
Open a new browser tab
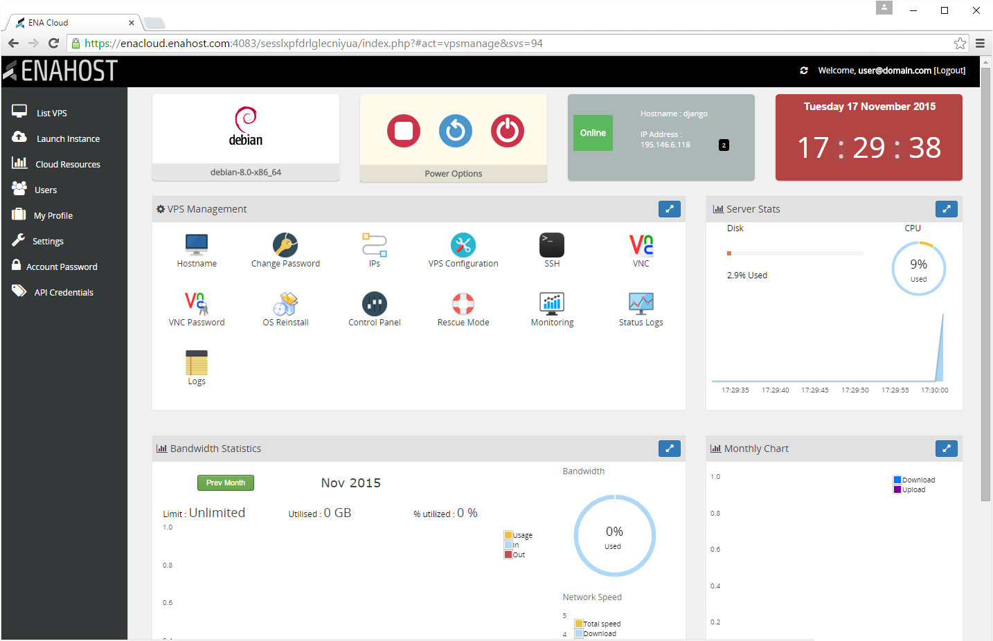(x=154, y=23)
